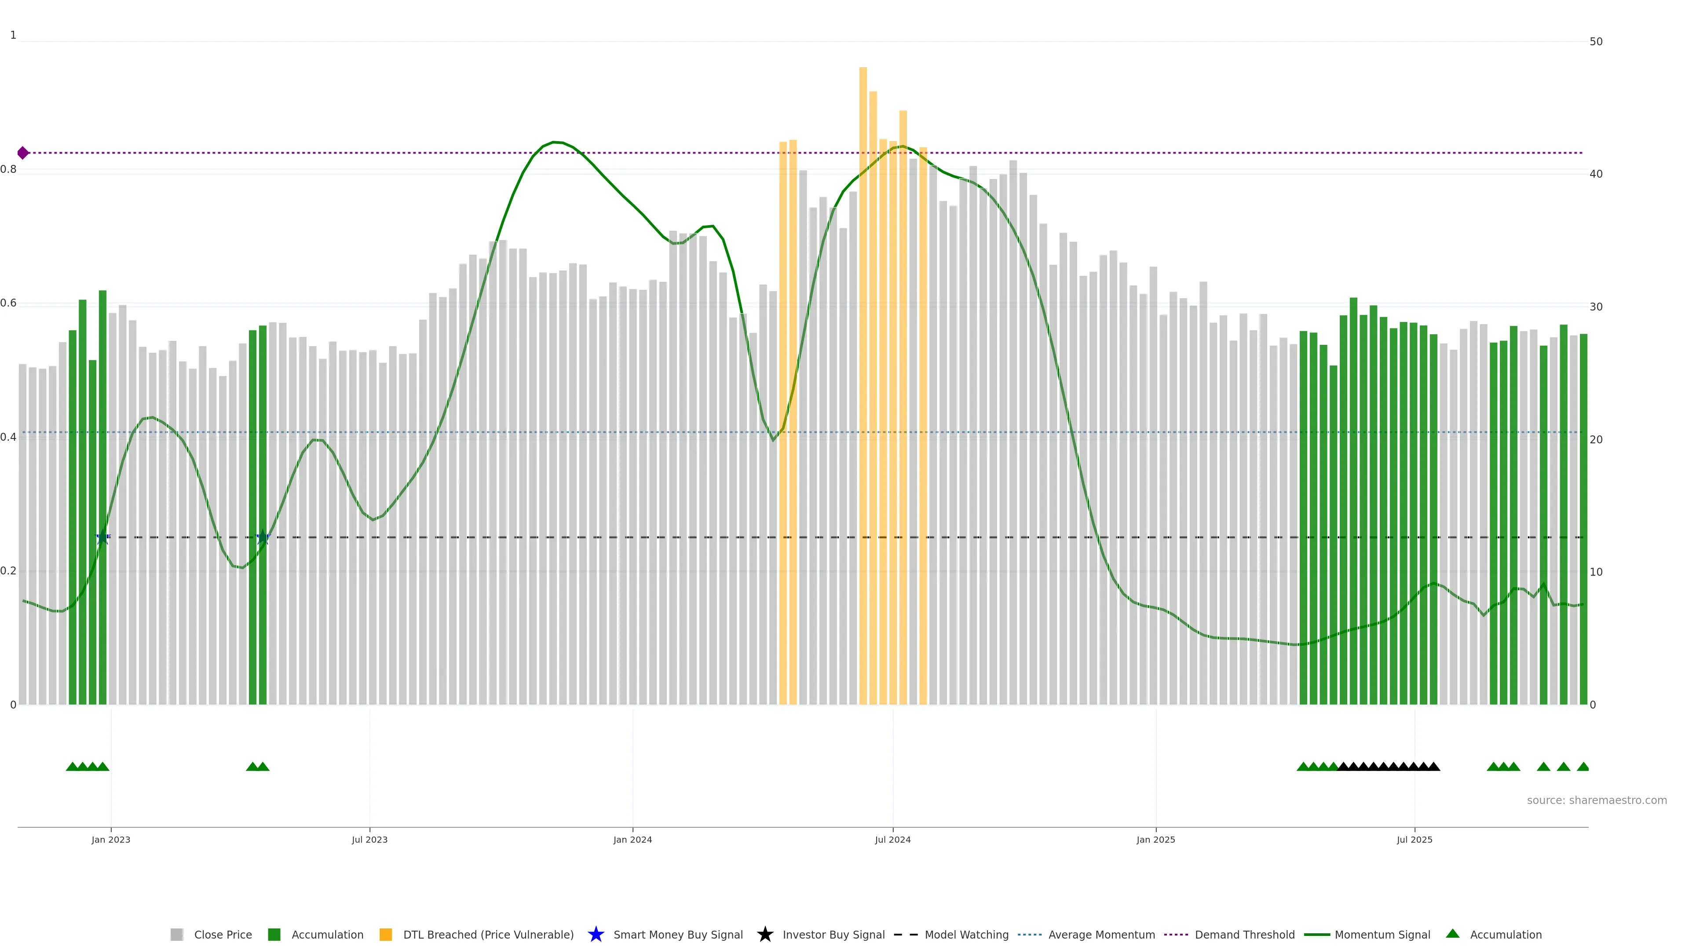Click the Jul 2024 axis label
Screen dimensions: 1689x950
pos(892,839)
